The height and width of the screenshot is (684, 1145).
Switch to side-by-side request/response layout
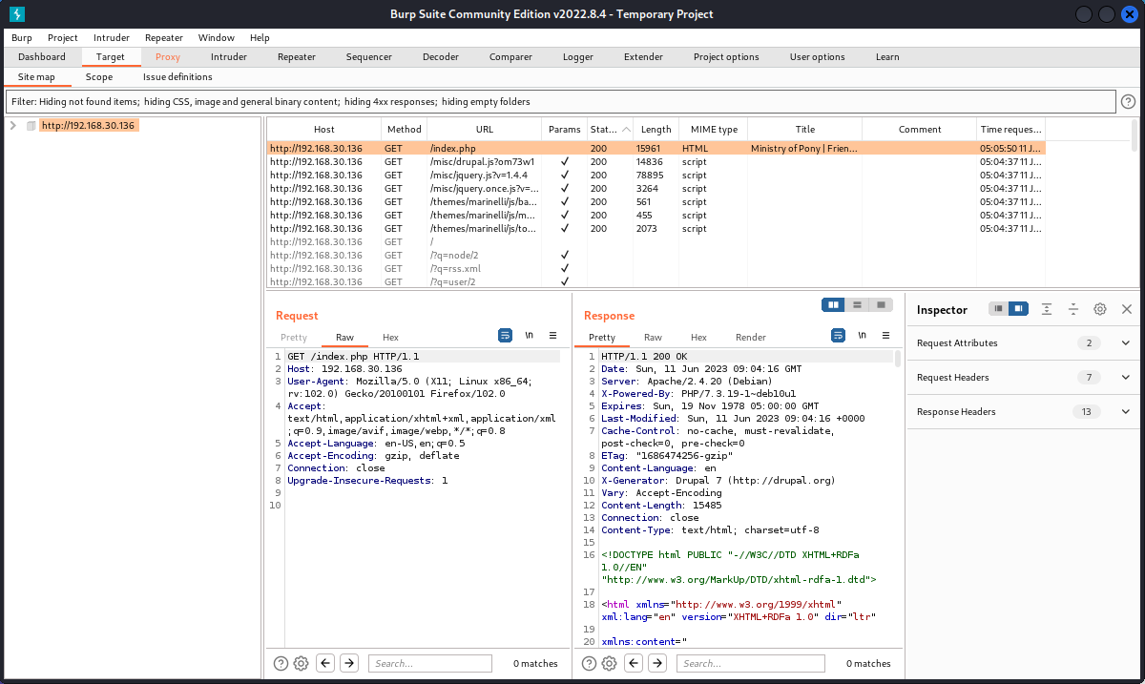pyautogui.click(x=834, y=304)
